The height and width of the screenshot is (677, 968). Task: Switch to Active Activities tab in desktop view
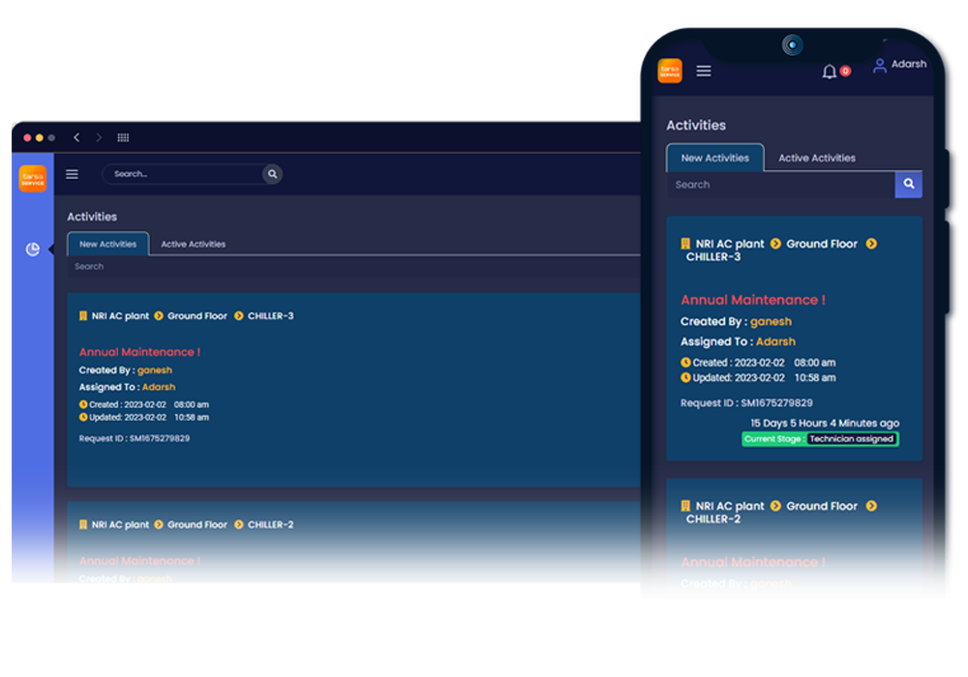[193, 245]
